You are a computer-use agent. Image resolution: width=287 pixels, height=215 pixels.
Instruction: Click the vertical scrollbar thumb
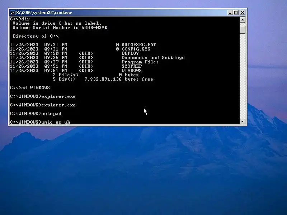click(243, 29)
